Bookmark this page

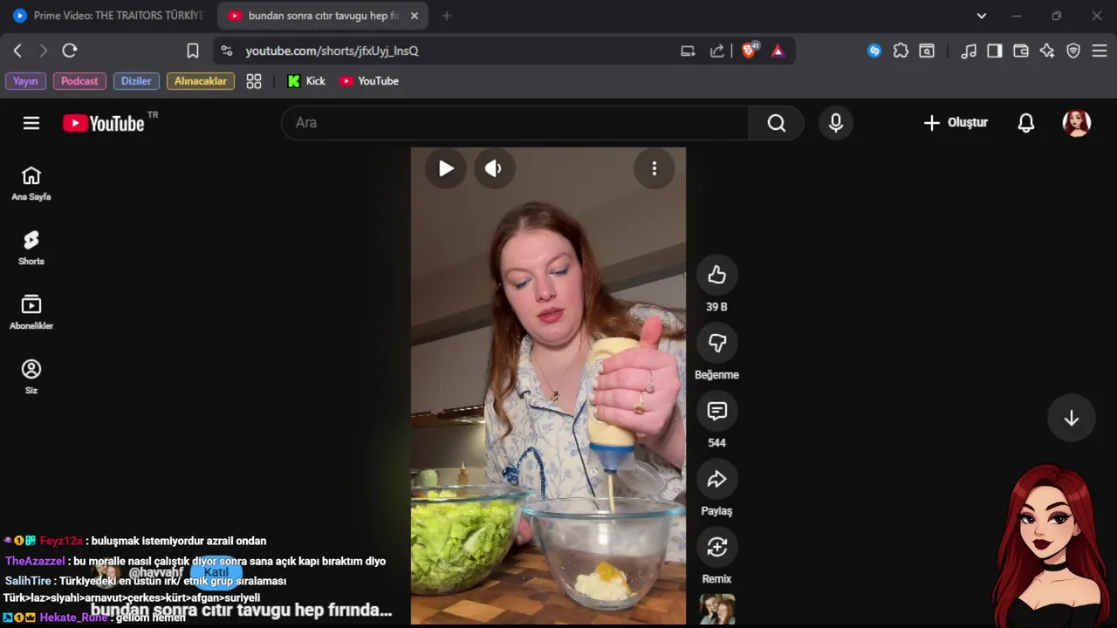pos(193,51)
